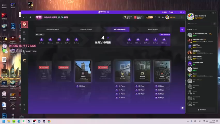
Task: Tick the ban checkbox on Ancient
Action: [x=142, y=66]
